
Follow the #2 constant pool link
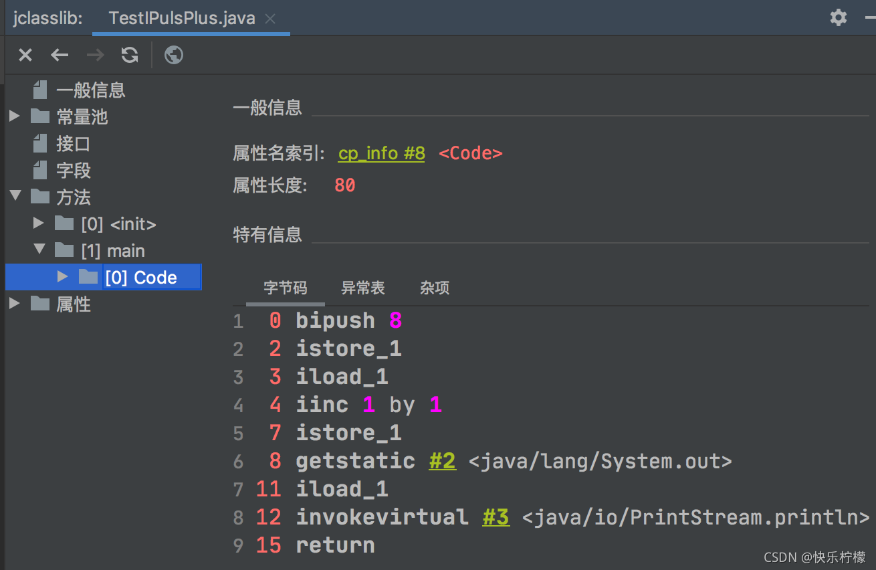(x=442, y=461)
